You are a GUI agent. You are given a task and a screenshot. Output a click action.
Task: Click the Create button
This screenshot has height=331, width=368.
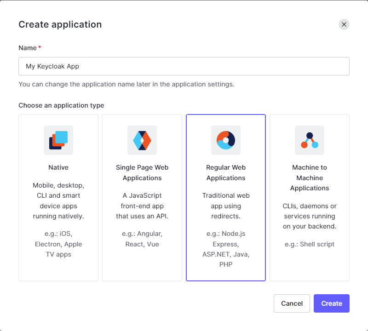[x=331, y=303]
